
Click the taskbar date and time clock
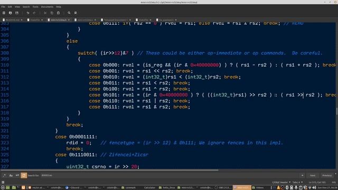pos(327,188)
